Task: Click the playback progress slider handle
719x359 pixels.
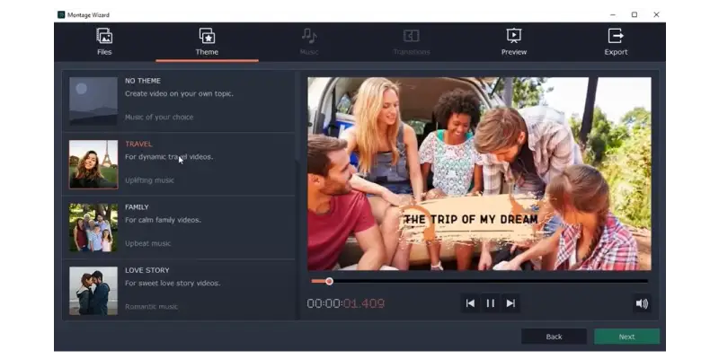Action: [329, 281]
